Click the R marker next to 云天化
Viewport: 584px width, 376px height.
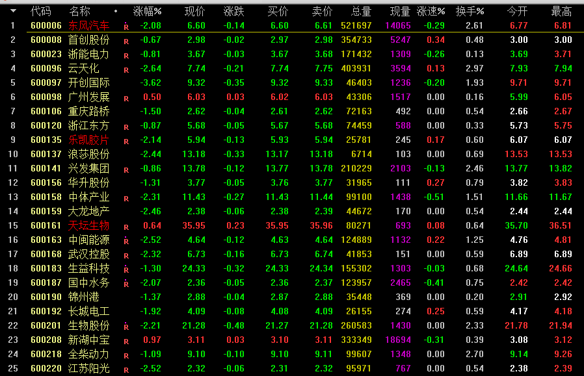click(126, 70)
